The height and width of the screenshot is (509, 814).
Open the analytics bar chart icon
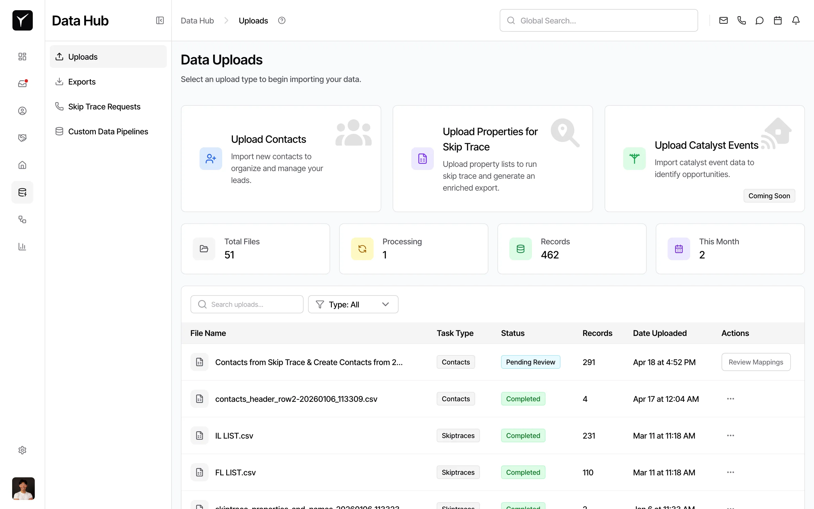click(22, 246)
